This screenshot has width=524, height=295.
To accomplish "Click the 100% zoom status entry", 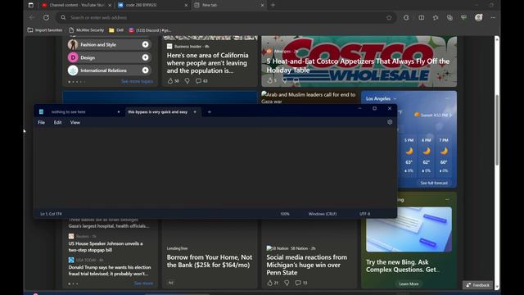I will pos(285,214).
